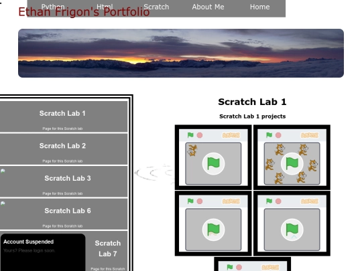Click the Account Suspended black box
This screenshot has width=362, height=271.
[43, 252]
